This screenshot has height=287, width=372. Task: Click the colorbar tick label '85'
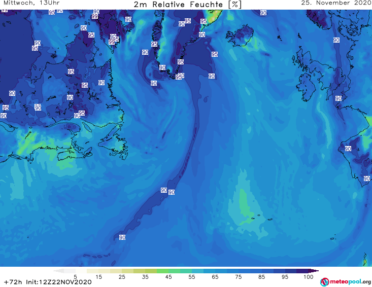262,277
